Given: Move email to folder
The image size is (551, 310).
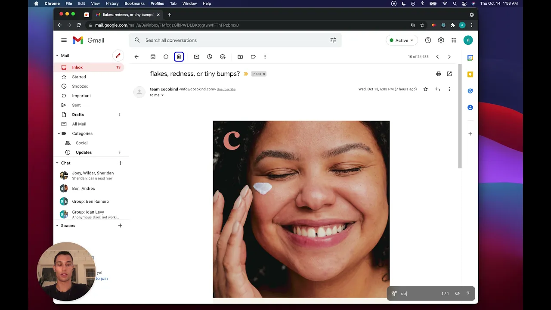Looking at the screenshot, I should (x=240, y=57).
